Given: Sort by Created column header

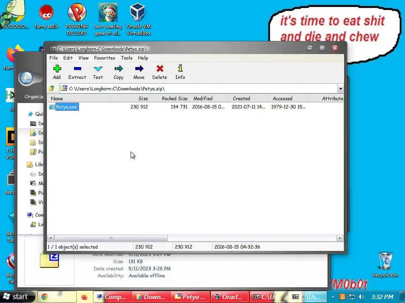Looking at the screenshot, I should click(x=249, y=98).
